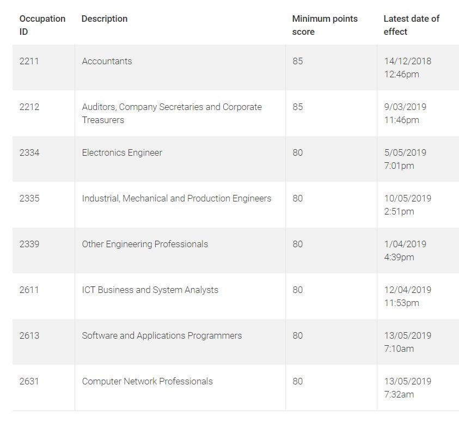The image size is (459, 422).
Task: Click Industrial, Mechanical and Production Engineers text
Action: coord(176,198)
